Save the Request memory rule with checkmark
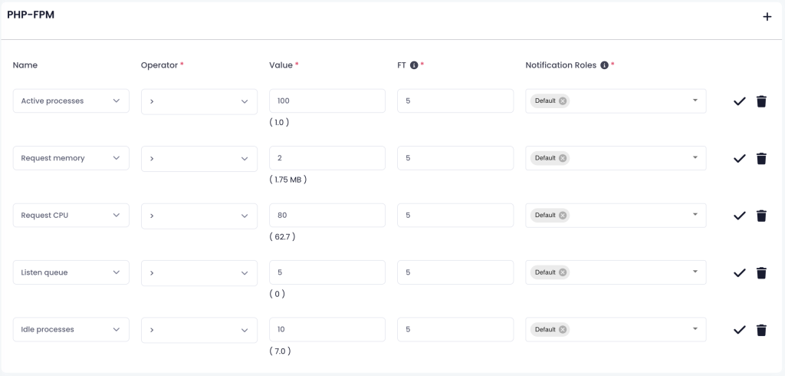Viewport: 785px width, 376px height. (x=740, y=158)
